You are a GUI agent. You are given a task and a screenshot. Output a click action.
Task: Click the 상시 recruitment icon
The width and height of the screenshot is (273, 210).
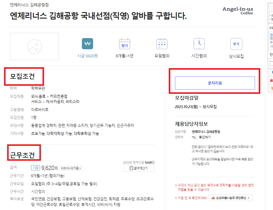pos(236,44)
